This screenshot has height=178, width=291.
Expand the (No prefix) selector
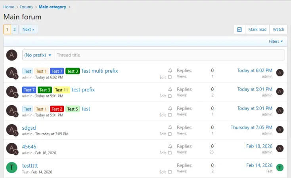pos(38,55)
